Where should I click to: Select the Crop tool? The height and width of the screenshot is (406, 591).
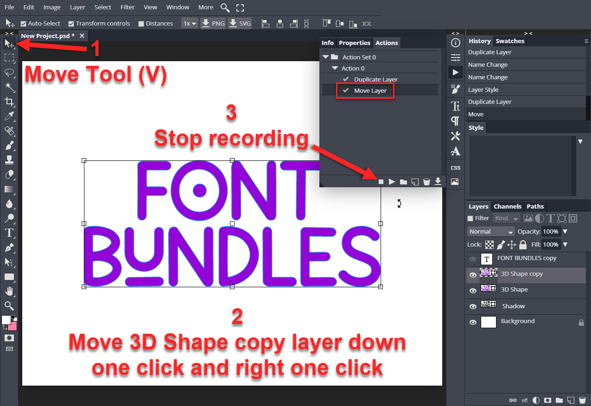click(x=9, y=101)
